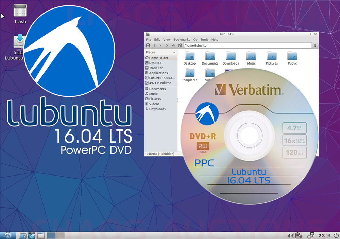Go to parent directory with the Up arrow
Viewport: 340px width, 239px height.
coord(173,45)
